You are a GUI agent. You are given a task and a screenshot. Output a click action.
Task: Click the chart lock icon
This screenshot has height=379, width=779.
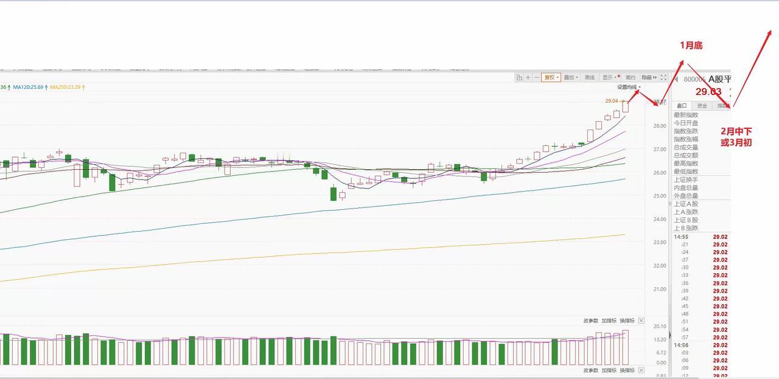click(x=519, y=78)
